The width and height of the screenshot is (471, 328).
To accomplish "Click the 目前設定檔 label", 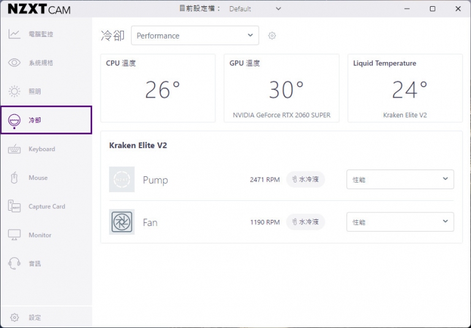I will [x=199, y=9].
